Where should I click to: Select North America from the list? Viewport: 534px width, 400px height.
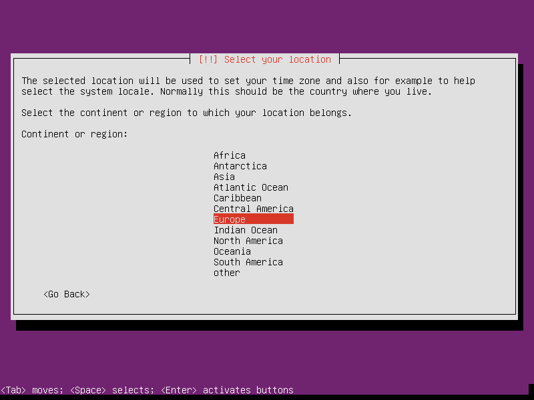[x=248, y=241]
